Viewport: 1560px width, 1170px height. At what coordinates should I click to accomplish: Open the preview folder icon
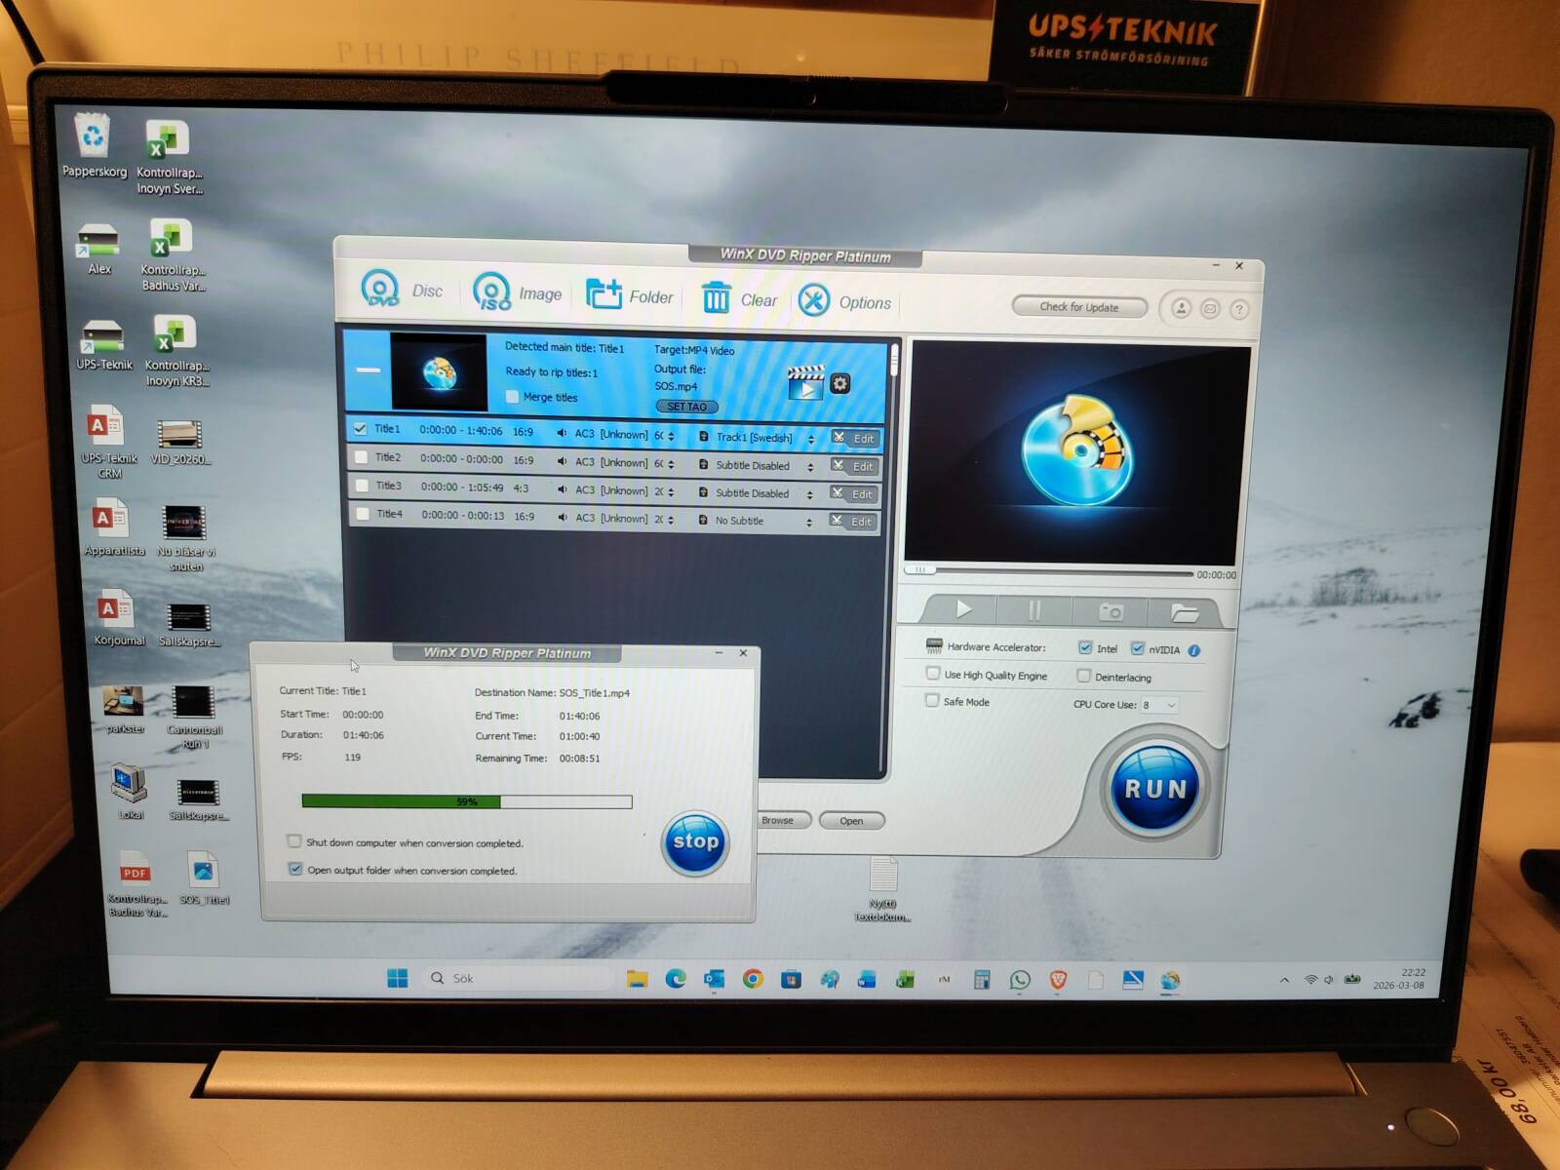click(x=1184, y=612)
